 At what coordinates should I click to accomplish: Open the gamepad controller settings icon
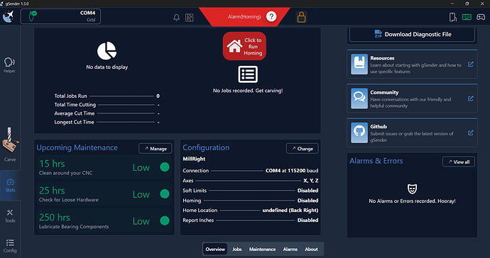point(481,17)
